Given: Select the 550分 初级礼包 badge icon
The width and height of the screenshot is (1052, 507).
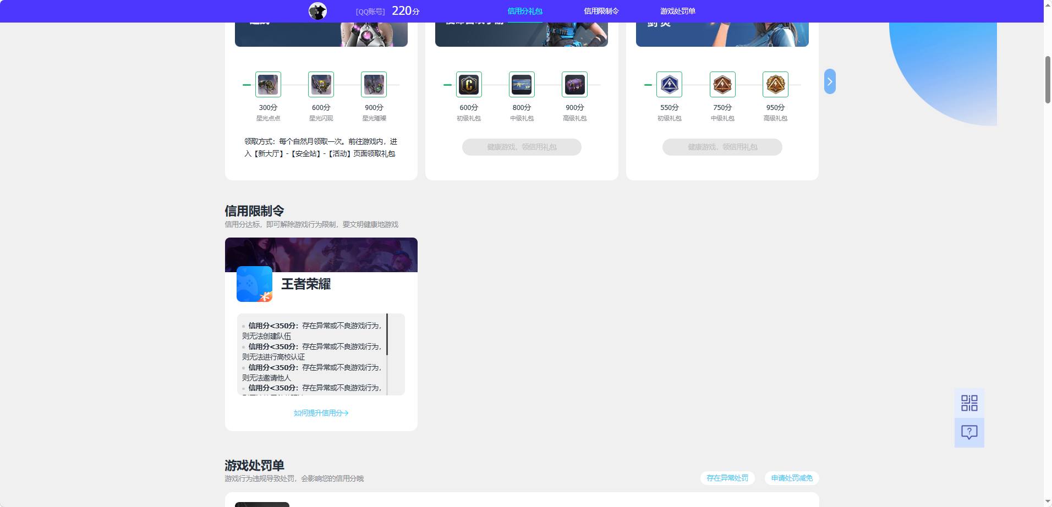Looking at the screenshot, I should [669, 85].
